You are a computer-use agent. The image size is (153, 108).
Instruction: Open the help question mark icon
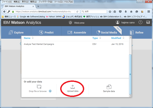click(x=140, y=22)
